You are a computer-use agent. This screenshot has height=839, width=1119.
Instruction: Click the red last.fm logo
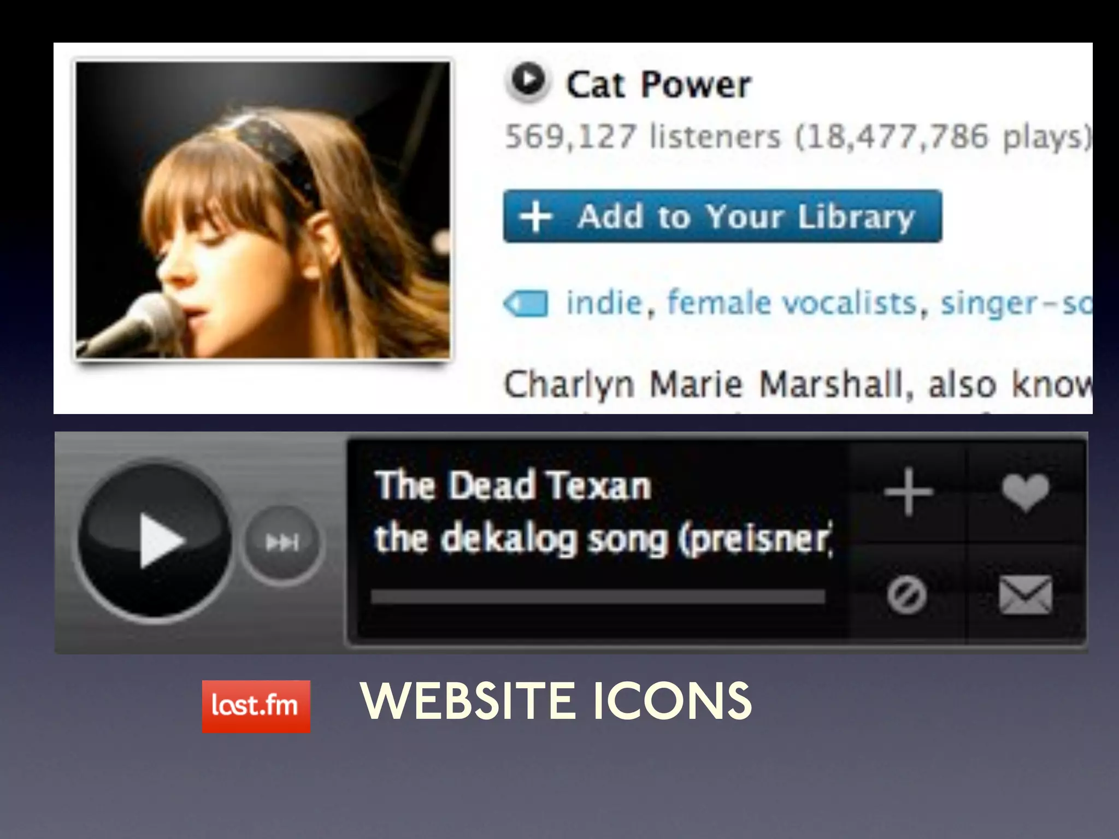point(256,706)
